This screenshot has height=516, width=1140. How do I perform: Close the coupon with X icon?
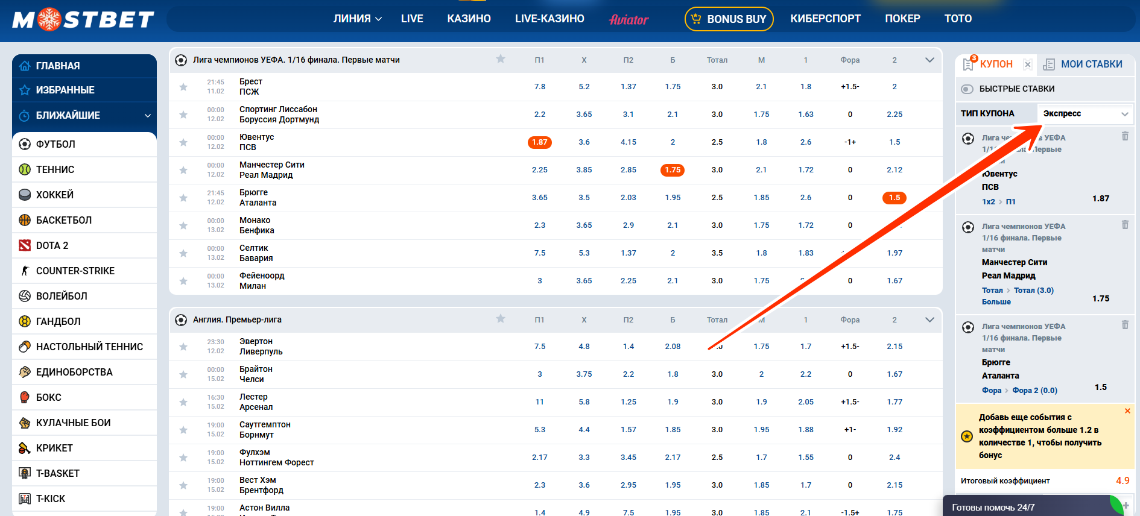(x=1028, y=64)
